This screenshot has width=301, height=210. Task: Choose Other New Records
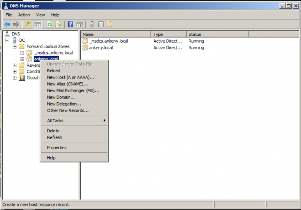point(74,110)
